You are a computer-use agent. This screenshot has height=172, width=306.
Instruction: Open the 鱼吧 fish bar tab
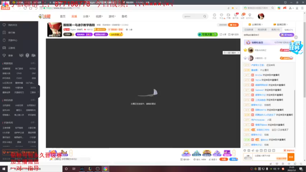(124, 16)
